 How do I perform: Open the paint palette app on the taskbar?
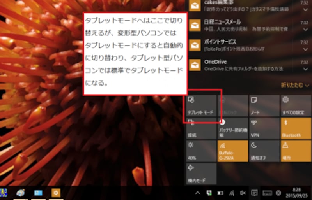coord(21,193)
